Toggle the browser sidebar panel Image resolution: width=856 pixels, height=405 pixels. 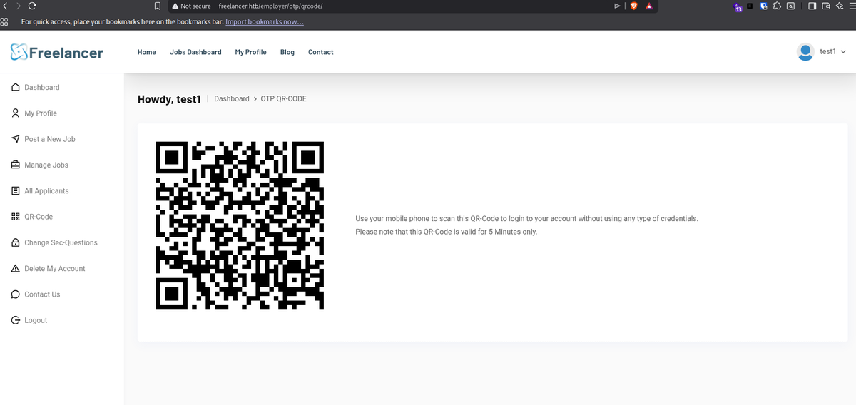[813, 6]
